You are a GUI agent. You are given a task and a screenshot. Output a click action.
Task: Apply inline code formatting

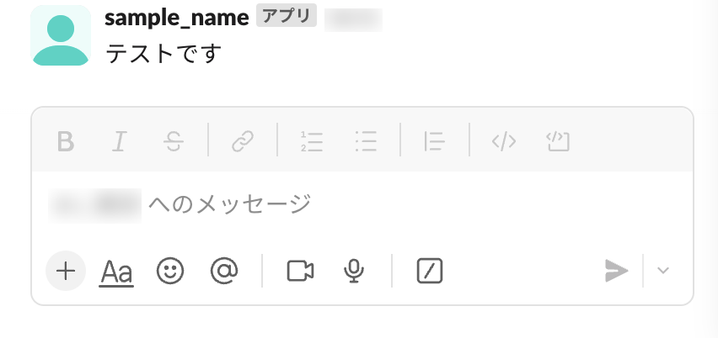504,141
